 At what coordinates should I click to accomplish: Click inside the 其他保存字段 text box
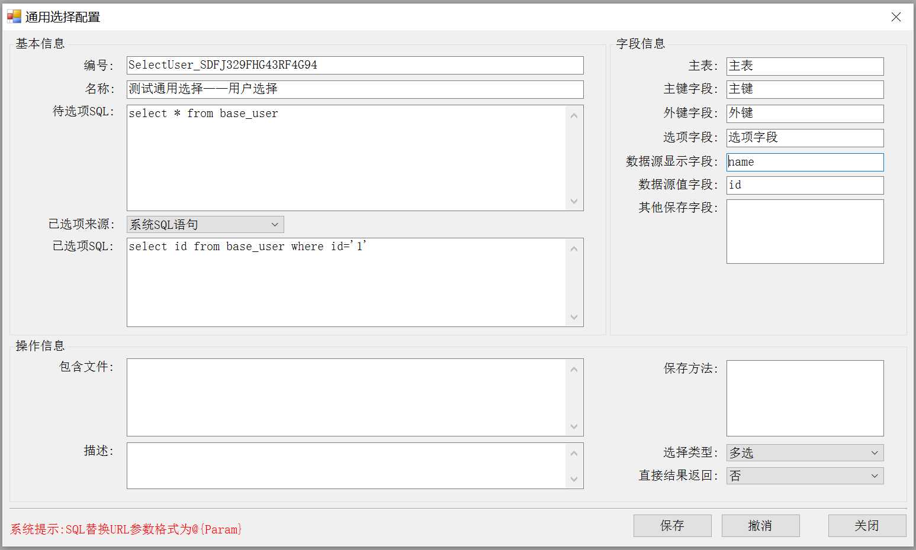coord(805,231)
